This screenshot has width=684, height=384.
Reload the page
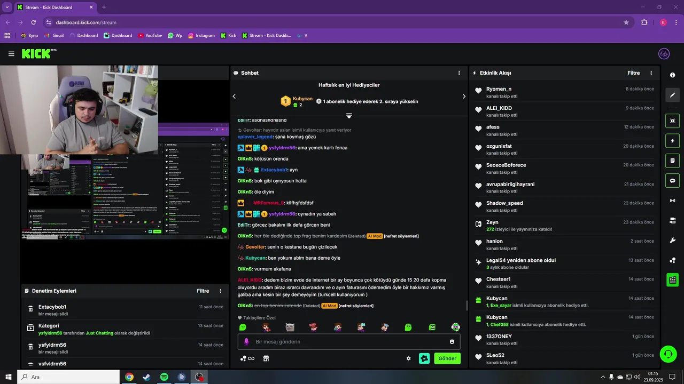(x=33, y=22)
